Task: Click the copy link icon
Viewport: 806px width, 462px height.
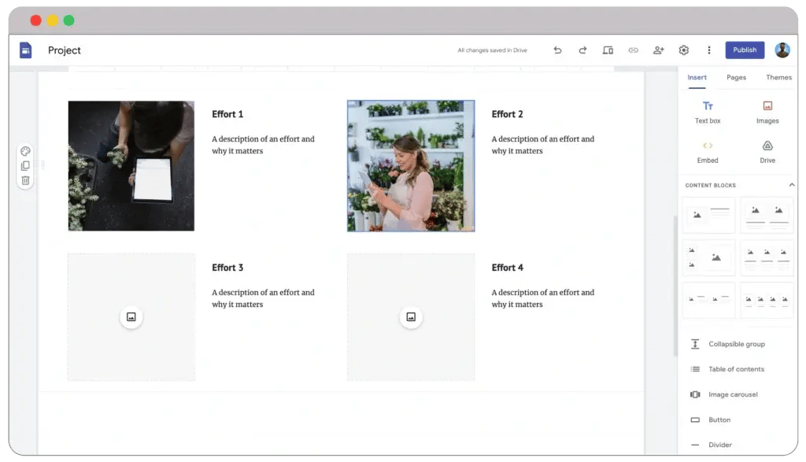Action: pos(633,50)
